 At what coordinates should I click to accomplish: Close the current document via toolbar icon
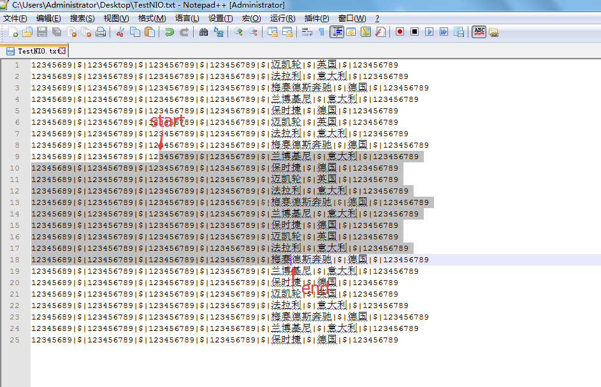pyautogui.click(x=71, y=32)
